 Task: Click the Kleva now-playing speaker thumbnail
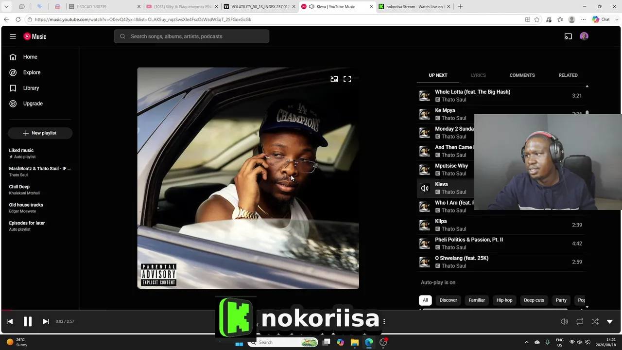425,188
